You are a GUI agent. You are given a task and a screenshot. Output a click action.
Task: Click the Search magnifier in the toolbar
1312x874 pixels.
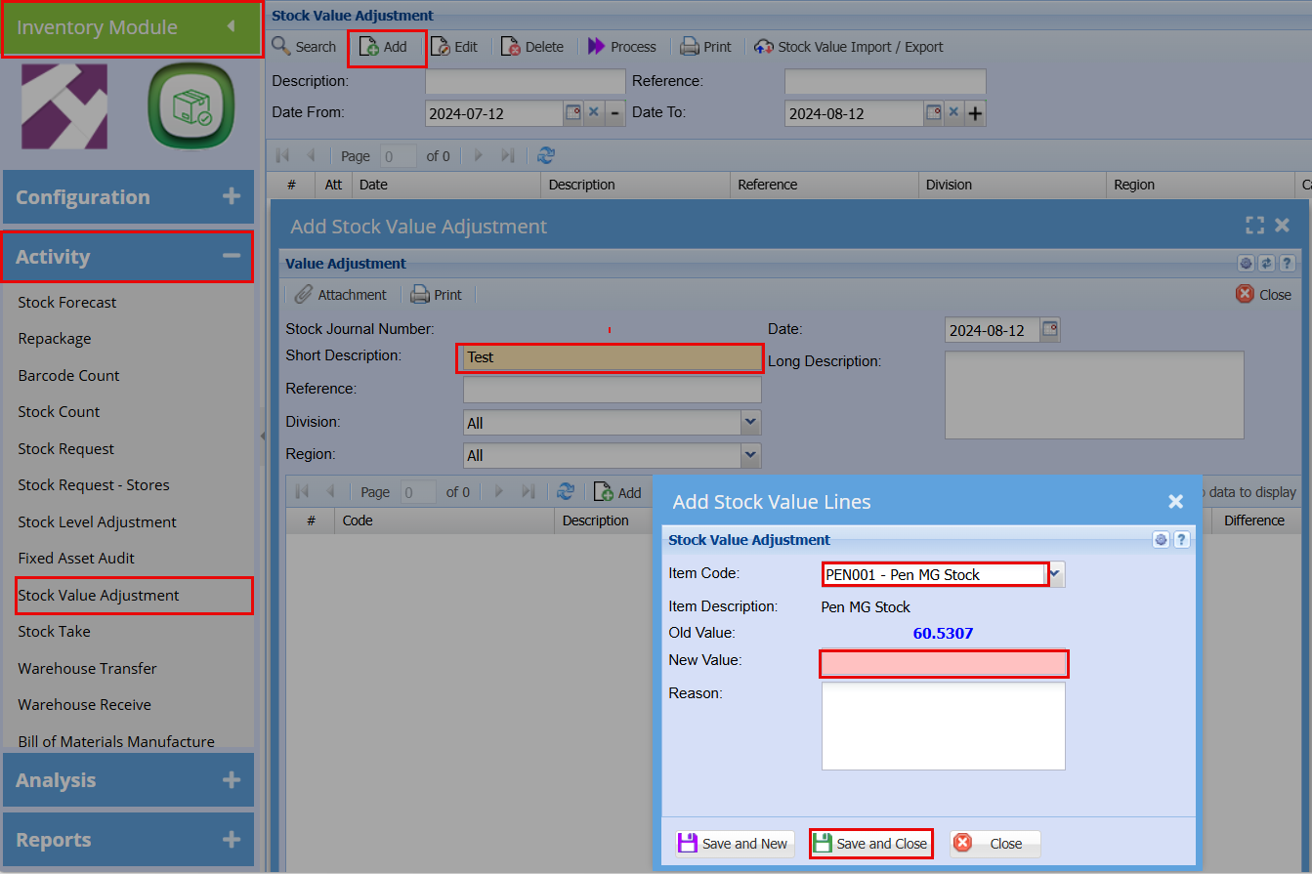tap(281, 47)
